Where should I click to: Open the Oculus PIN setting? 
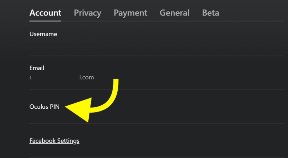coord(44,107)
